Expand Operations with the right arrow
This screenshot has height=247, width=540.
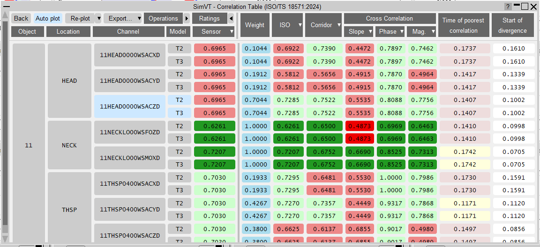[x=186, y=19]
